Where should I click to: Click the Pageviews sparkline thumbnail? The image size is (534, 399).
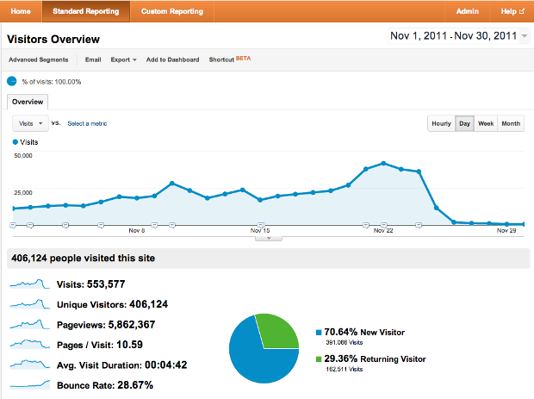pyautogui.click(x=29, y=324)
